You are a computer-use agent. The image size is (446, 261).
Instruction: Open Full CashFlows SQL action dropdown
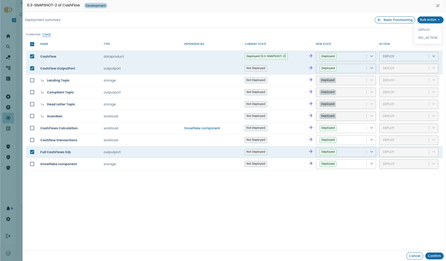pos(409,152)
